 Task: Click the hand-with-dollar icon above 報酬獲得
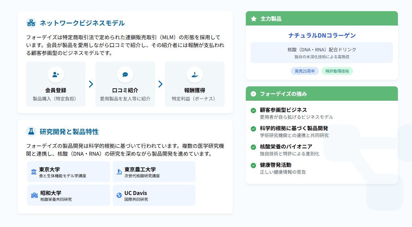click(195, 75)
